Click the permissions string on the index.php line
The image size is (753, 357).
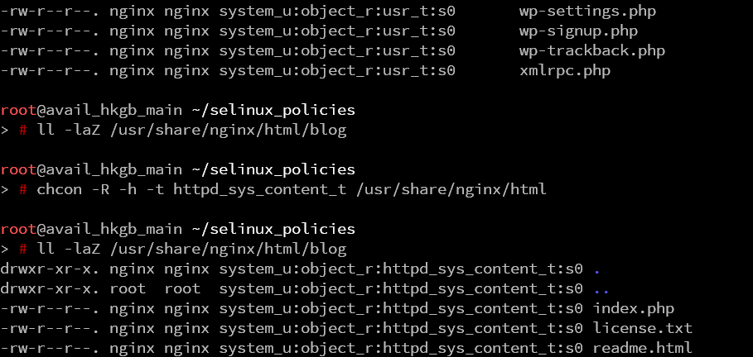coord(49,308)
